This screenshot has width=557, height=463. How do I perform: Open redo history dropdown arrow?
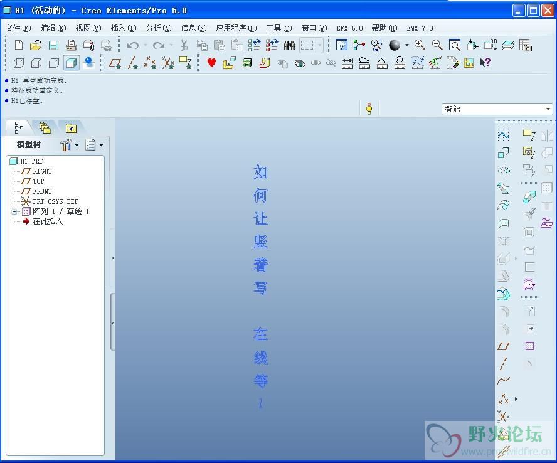point(171,45)
